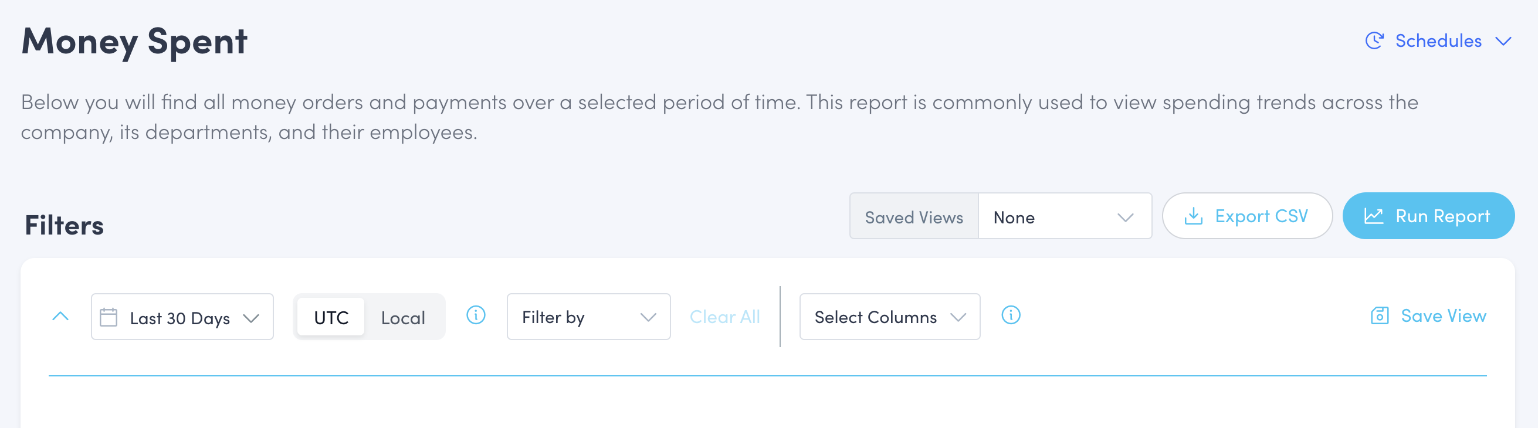Open the Last 30 Days date dropdown
This screenshot has height=428, width=1538.
pos(182,318)
